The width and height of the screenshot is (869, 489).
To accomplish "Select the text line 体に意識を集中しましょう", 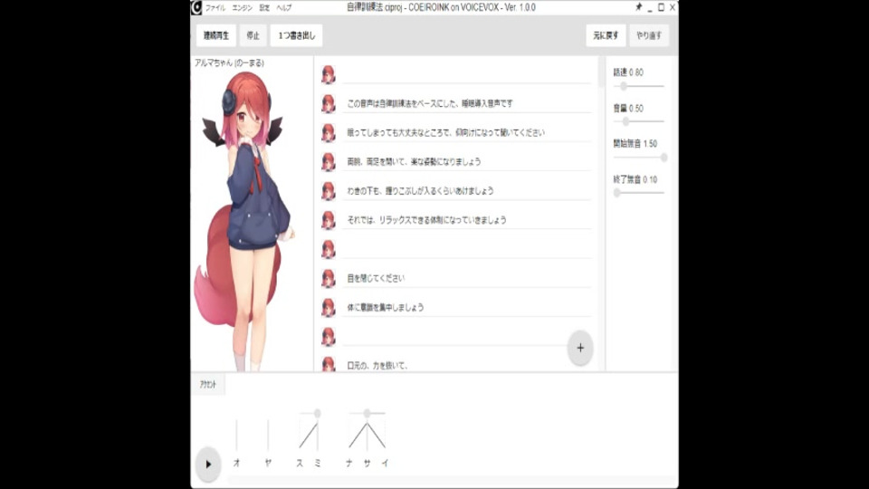I will click(467, 308).
